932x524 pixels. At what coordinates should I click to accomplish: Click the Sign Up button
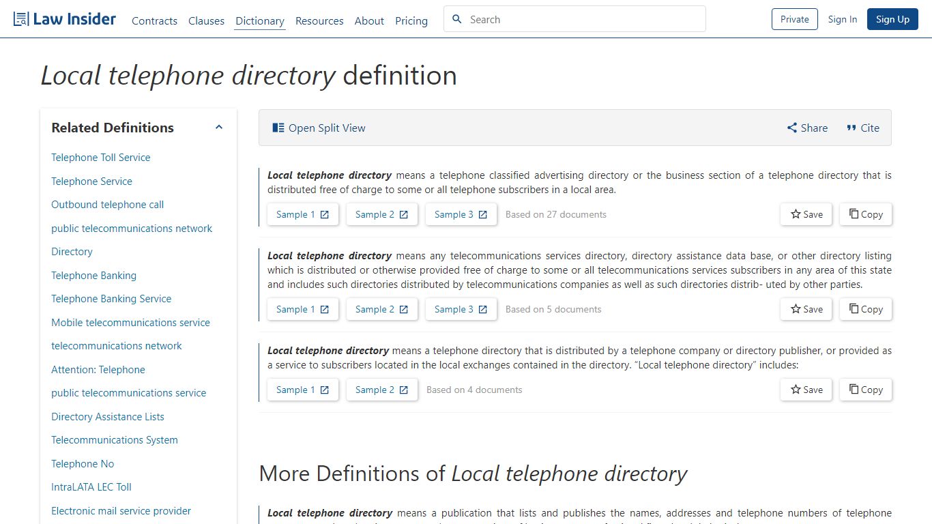click(892, 19)
